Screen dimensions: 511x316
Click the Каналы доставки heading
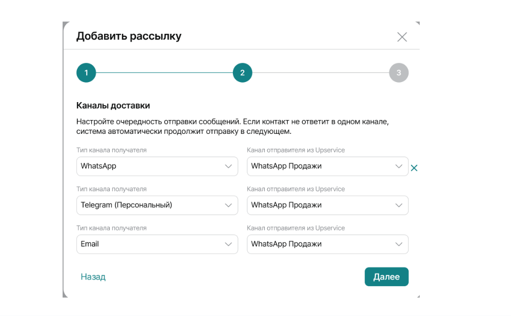pyautogui.click(x=113, y=106)
